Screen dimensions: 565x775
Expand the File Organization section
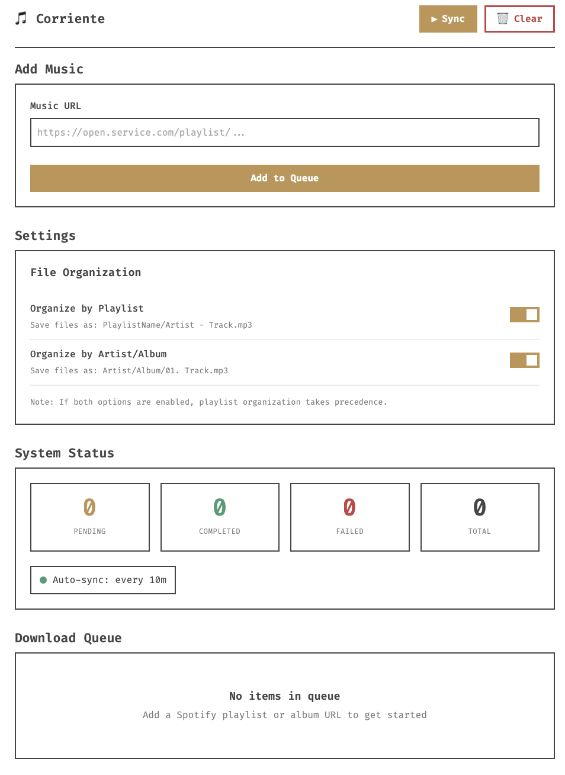(x=85, y=273)
